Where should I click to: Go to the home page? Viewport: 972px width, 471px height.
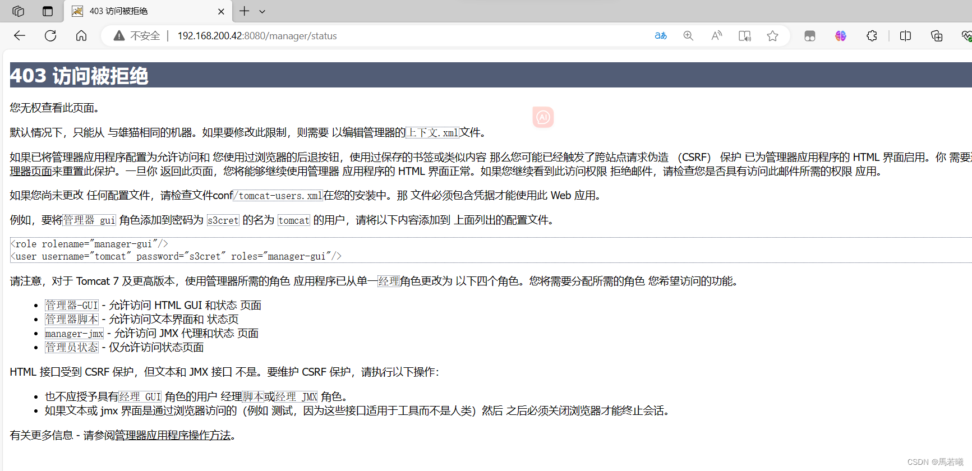coord(81,36)
